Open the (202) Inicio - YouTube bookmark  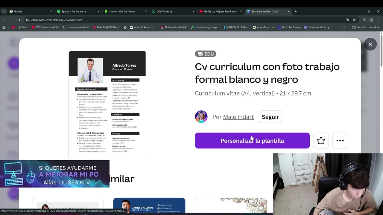pos(45,27)
